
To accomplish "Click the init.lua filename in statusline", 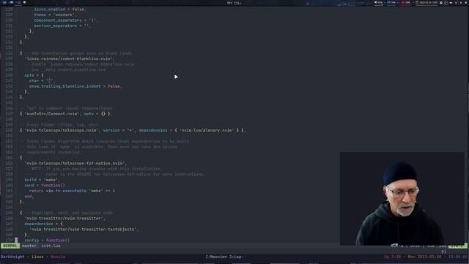I will click(x=51, y=246).
